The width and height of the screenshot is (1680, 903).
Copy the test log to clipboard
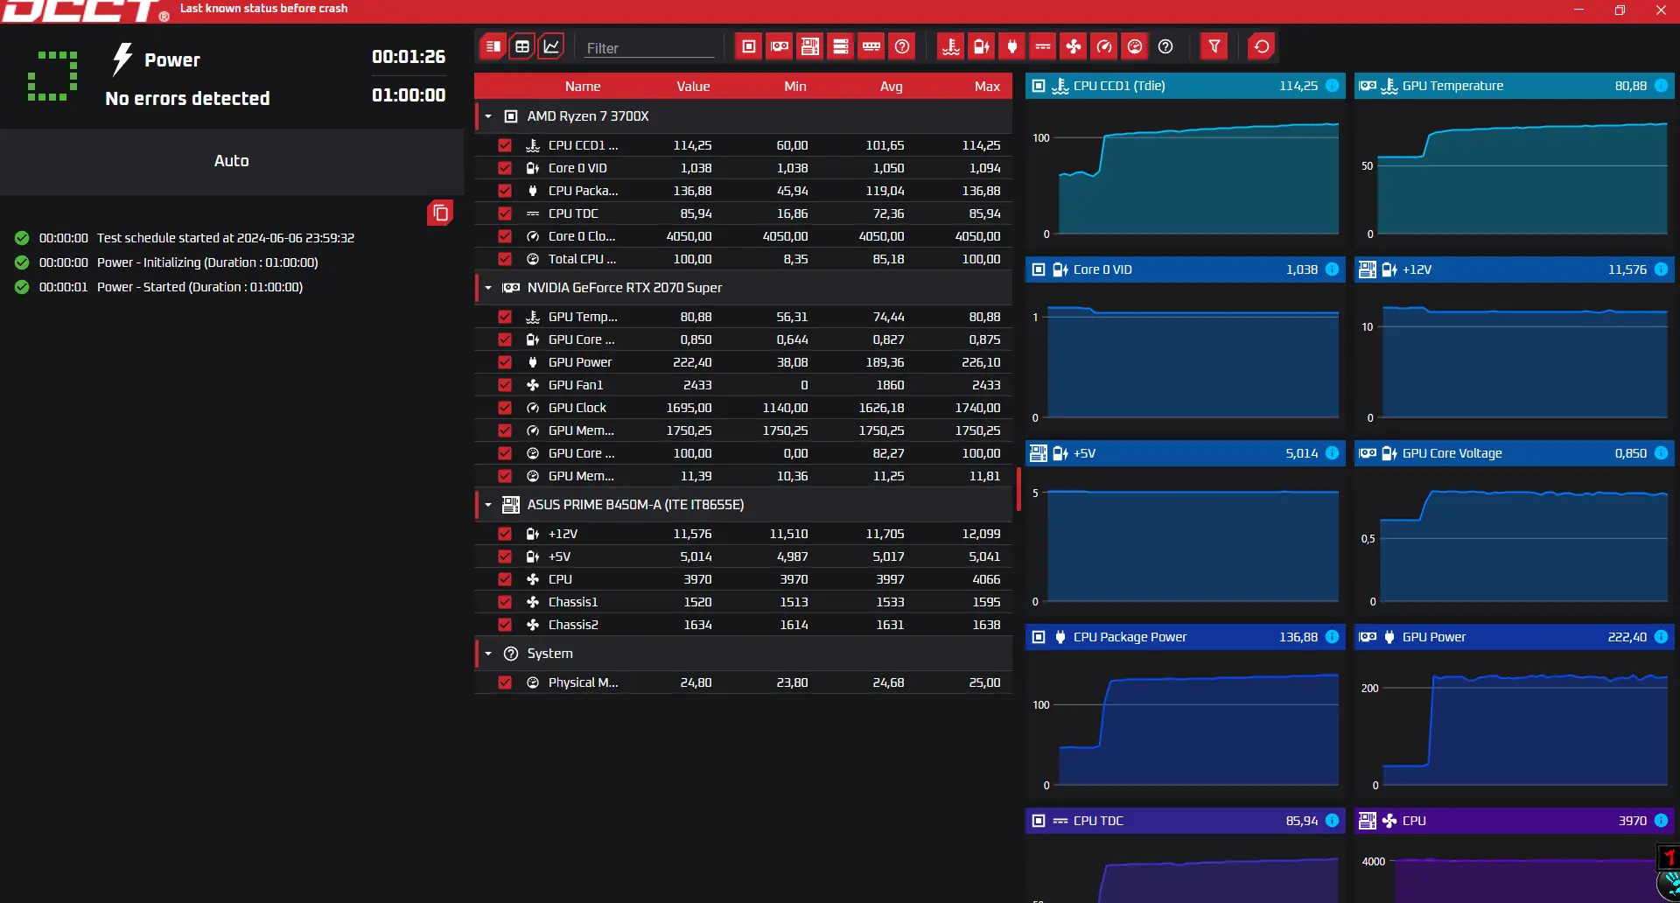click(x=440, y=213)
